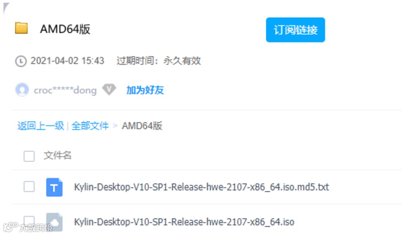Tick the select-all checkbox next to 文件名
Image resolution: width=402 pixels, height=235 pixels.
point(29,156)
